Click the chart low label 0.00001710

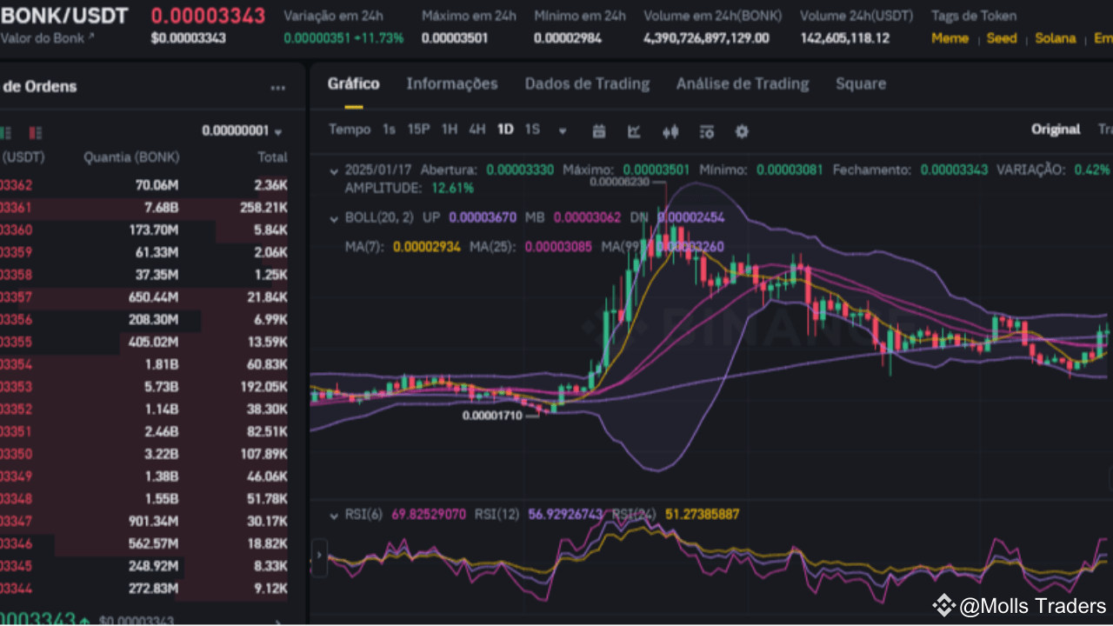pyautogui.click(x=492, y=416)
